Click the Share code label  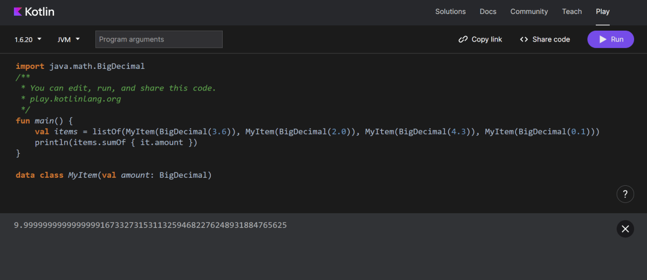point(551,39)
